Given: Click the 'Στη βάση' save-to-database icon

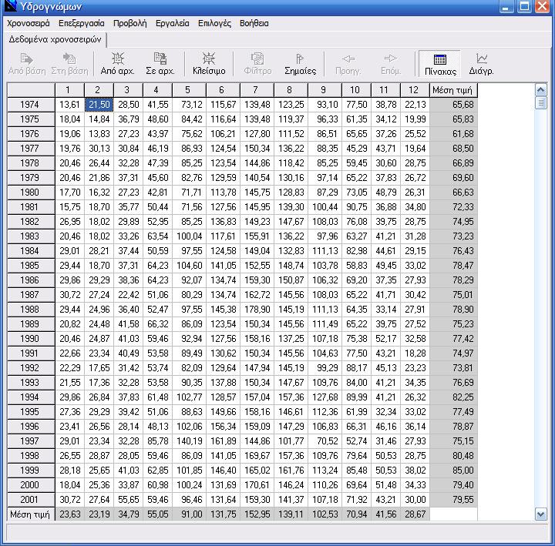Looking at the screenshot, I should [69, 64].
